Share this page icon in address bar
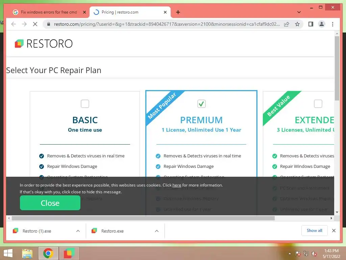The height and width of the screenshot is (260, 346). pos(287,24)
